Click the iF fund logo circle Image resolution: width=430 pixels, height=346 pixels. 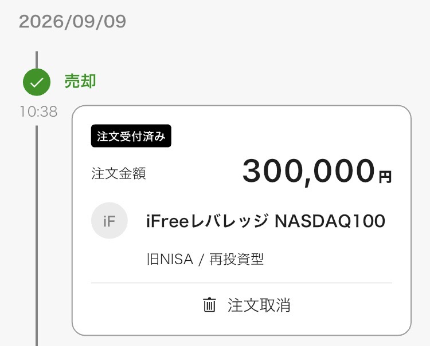(x=110, y=220)
